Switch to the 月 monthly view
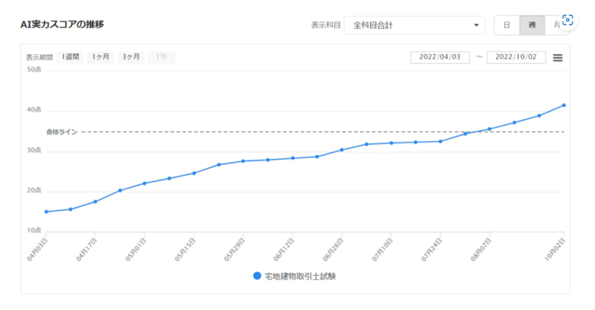The height and width of the screenshot is (310, 595). (x=554, y=25)
